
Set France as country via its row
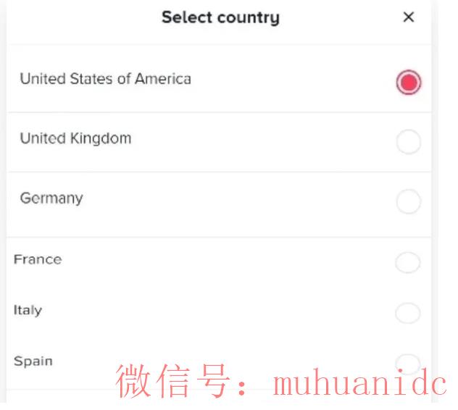pyautogui.click(x=217, y=262)
